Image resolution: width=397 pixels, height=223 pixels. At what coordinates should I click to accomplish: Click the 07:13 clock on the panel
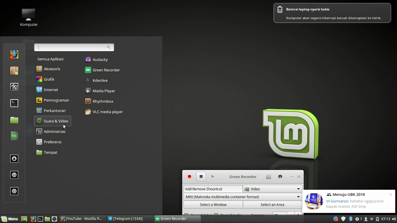pyautogui.click(x=386, y=219)
